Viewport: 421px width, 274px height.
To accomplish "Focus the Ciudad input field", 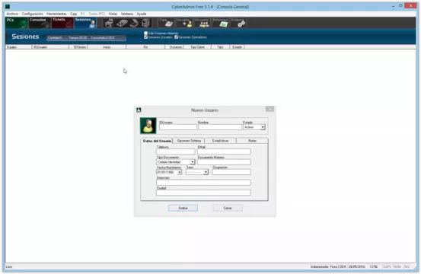I will point(203,193).
